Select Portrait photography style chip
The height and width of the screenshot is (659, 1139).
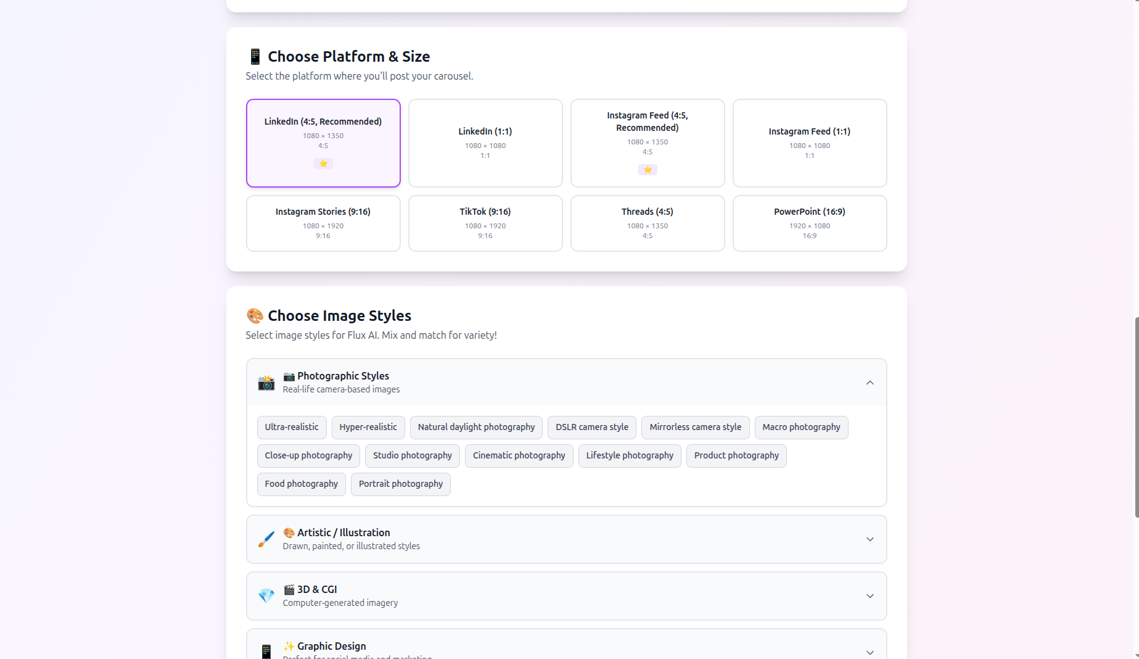[401, 484]
